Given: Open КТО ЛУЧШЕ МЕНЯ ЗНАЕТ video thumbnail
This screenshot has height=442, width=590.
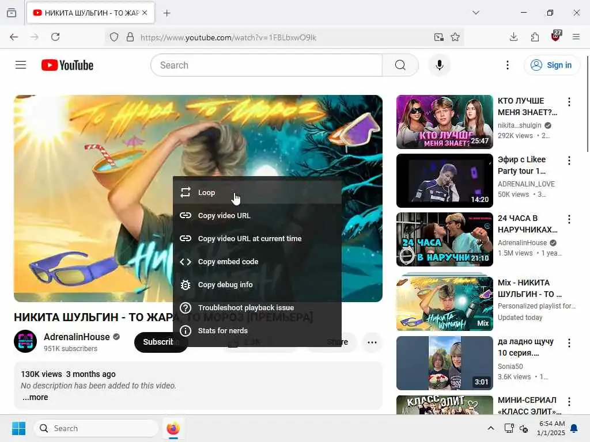Looking at the screenshot, I should click(444, 122).
